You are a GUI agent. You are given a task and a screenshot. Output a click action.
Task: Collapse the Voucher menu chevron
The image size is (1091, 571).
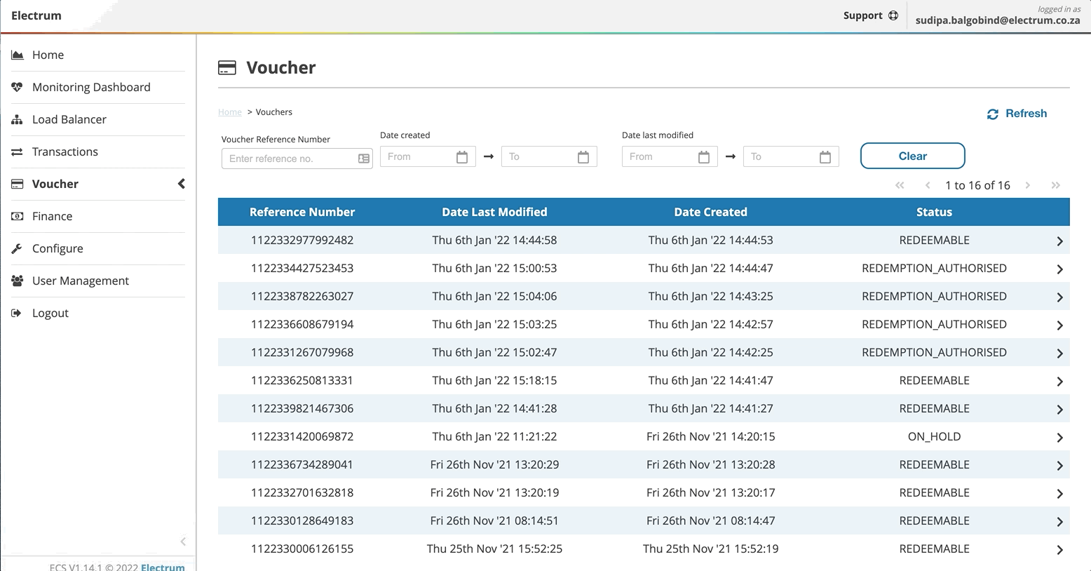pos(181,184)
